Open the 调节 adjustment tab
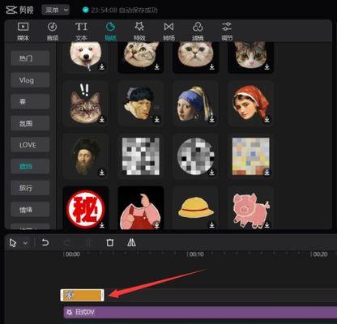The height and width of the screenshot is (324, 337). [227, 32]
